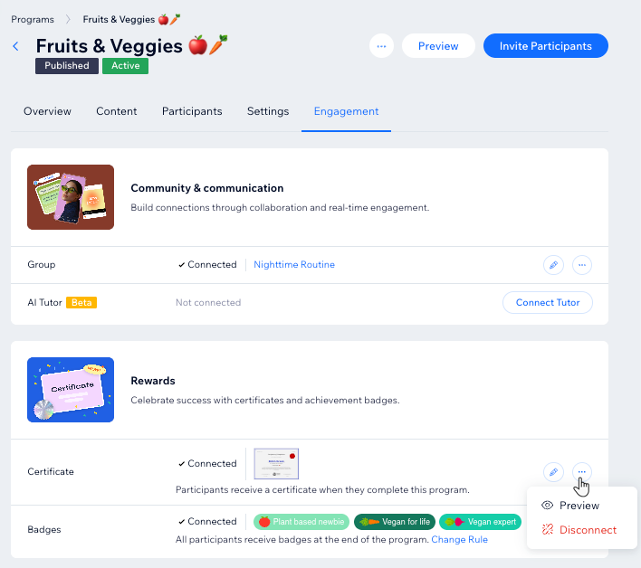The height and width of the screenshot is (568, 641).
Task: Click the Connect Tutor button
Action: (548, 303)
